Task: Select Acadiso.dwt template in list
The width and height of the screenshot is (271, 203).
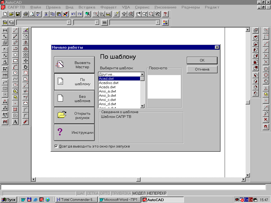Action: (119, 83)
